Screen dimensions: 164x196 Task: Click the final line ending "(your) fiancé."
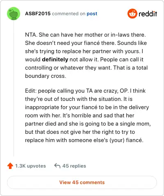[84, 140]
